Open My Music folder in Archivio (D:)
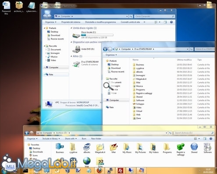The height and width of the screenshot is (174, 217). point(127,148)
